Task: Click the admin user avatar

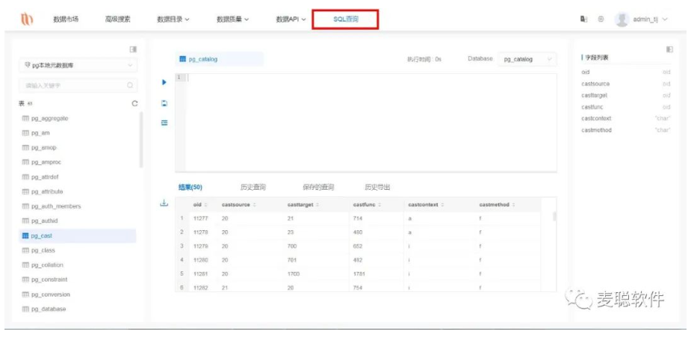Action: tap(621, 19)
